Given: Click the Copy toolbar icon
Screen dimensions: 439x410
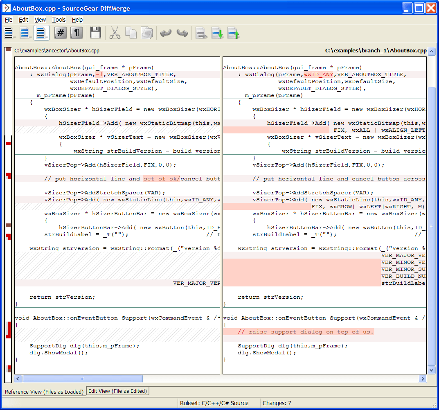Looking at the screenshot, I should [131, 33].
